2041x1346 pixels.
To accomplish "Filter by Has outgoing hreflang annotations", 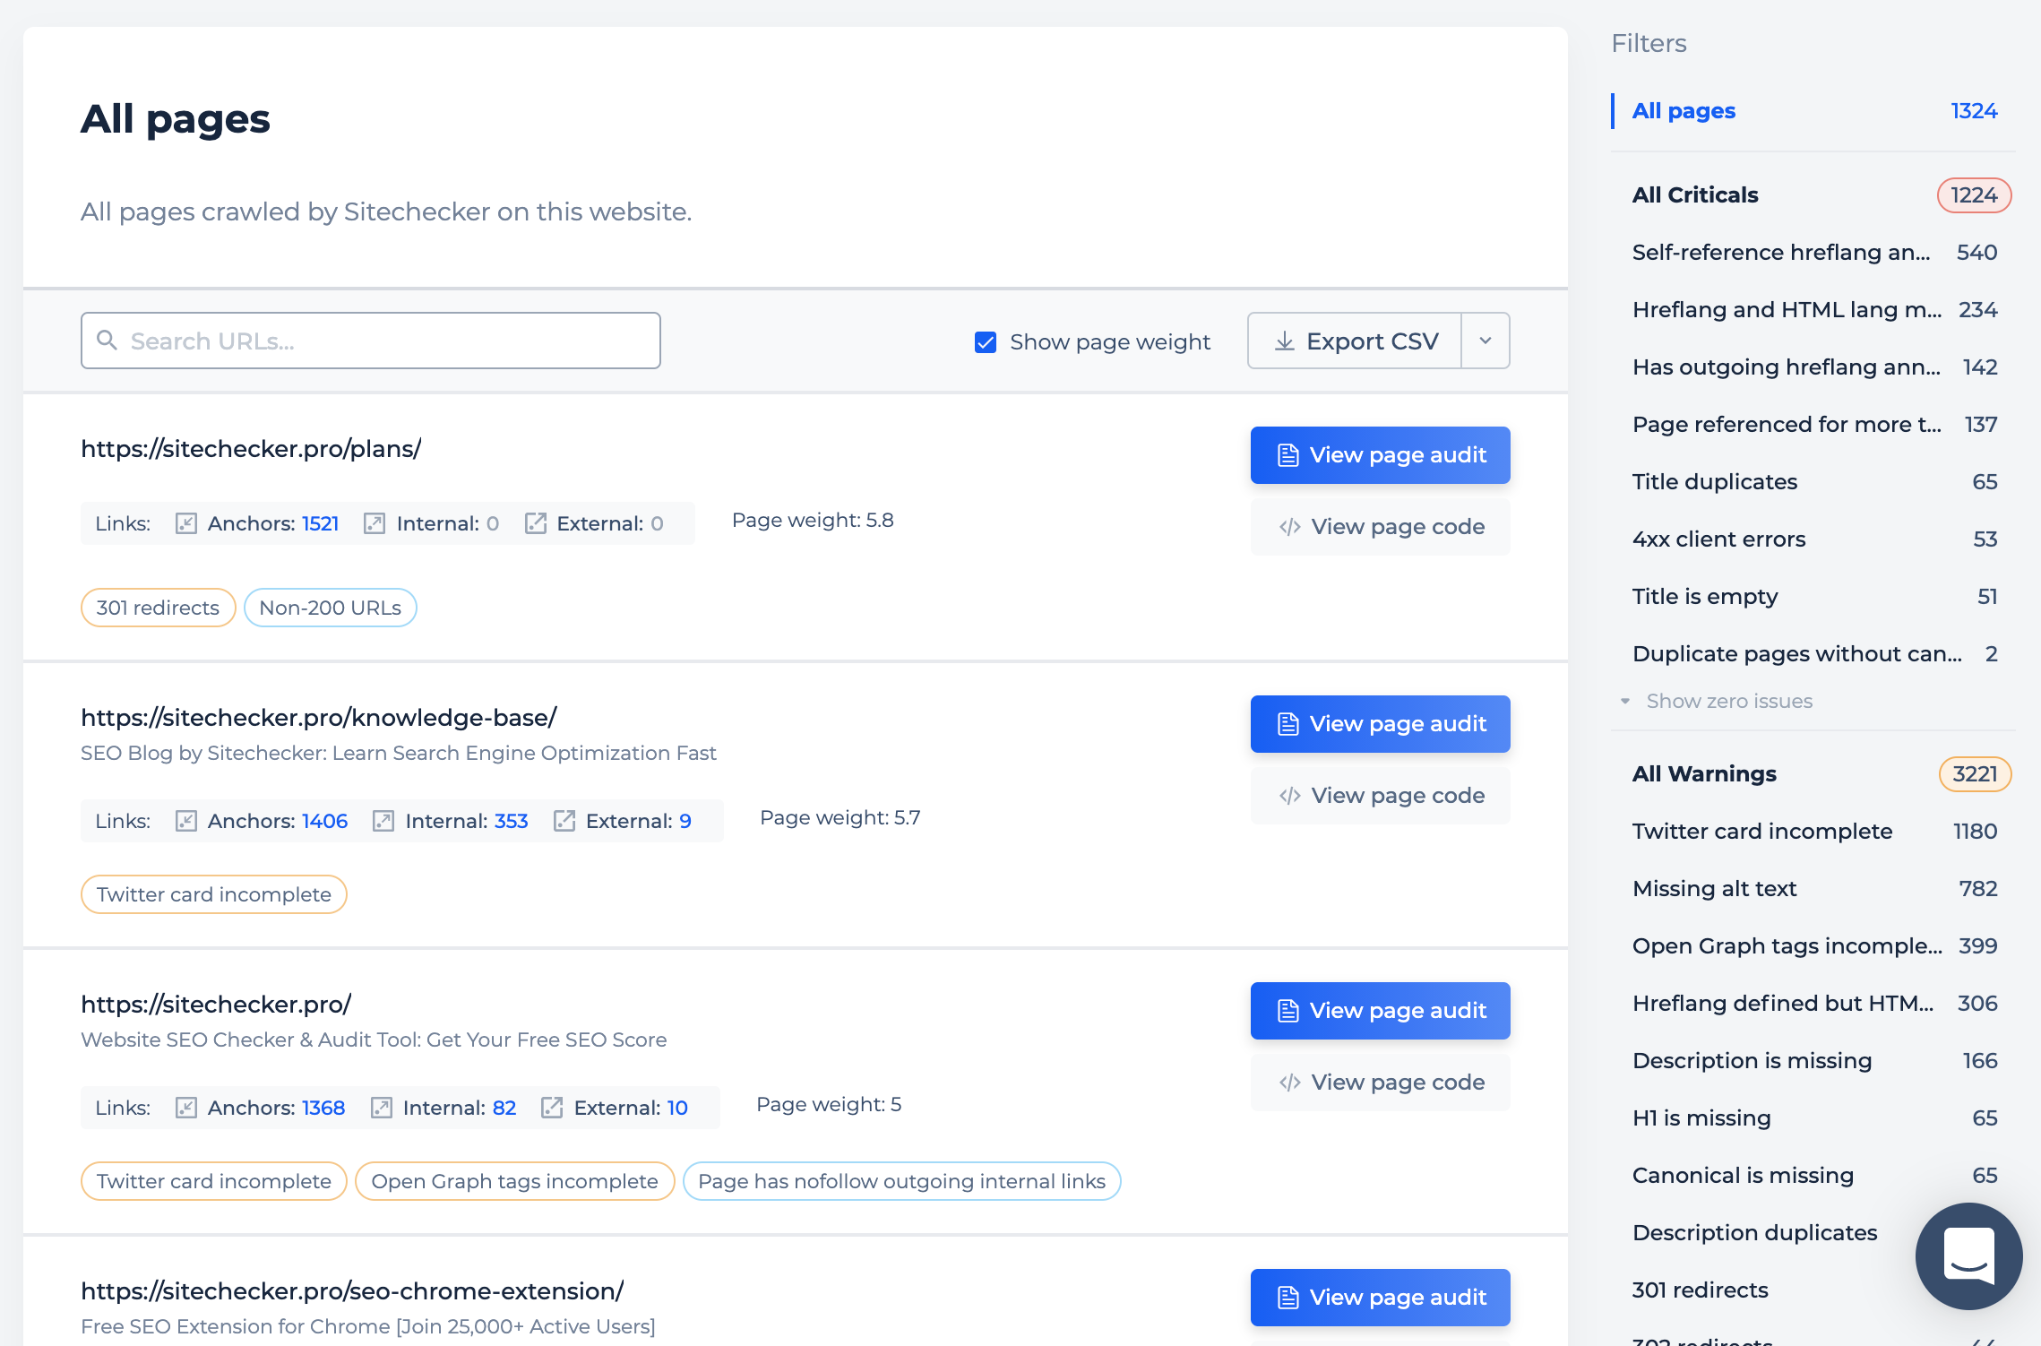I will 1813,367.
